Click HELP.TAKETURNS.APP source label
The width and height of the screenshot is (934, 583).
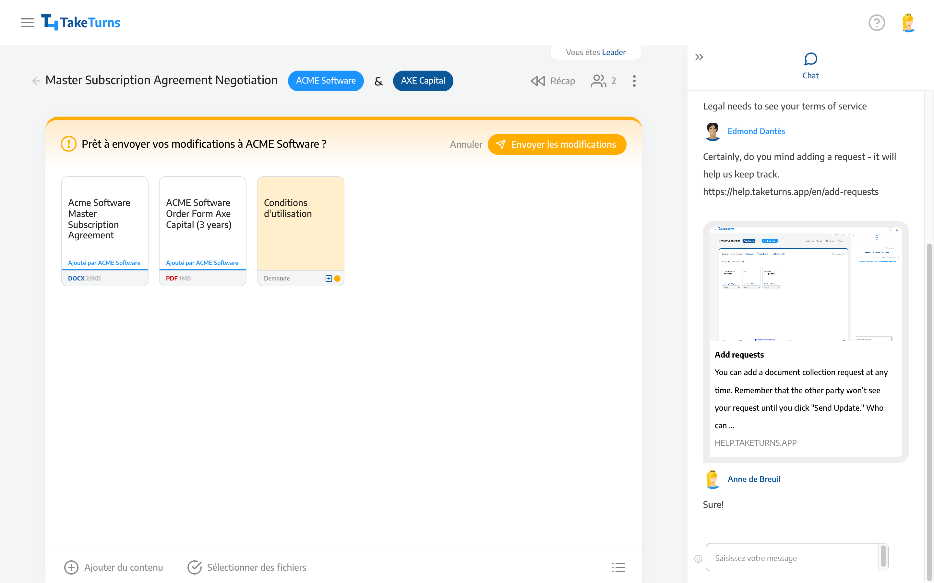tap(755, 443)
